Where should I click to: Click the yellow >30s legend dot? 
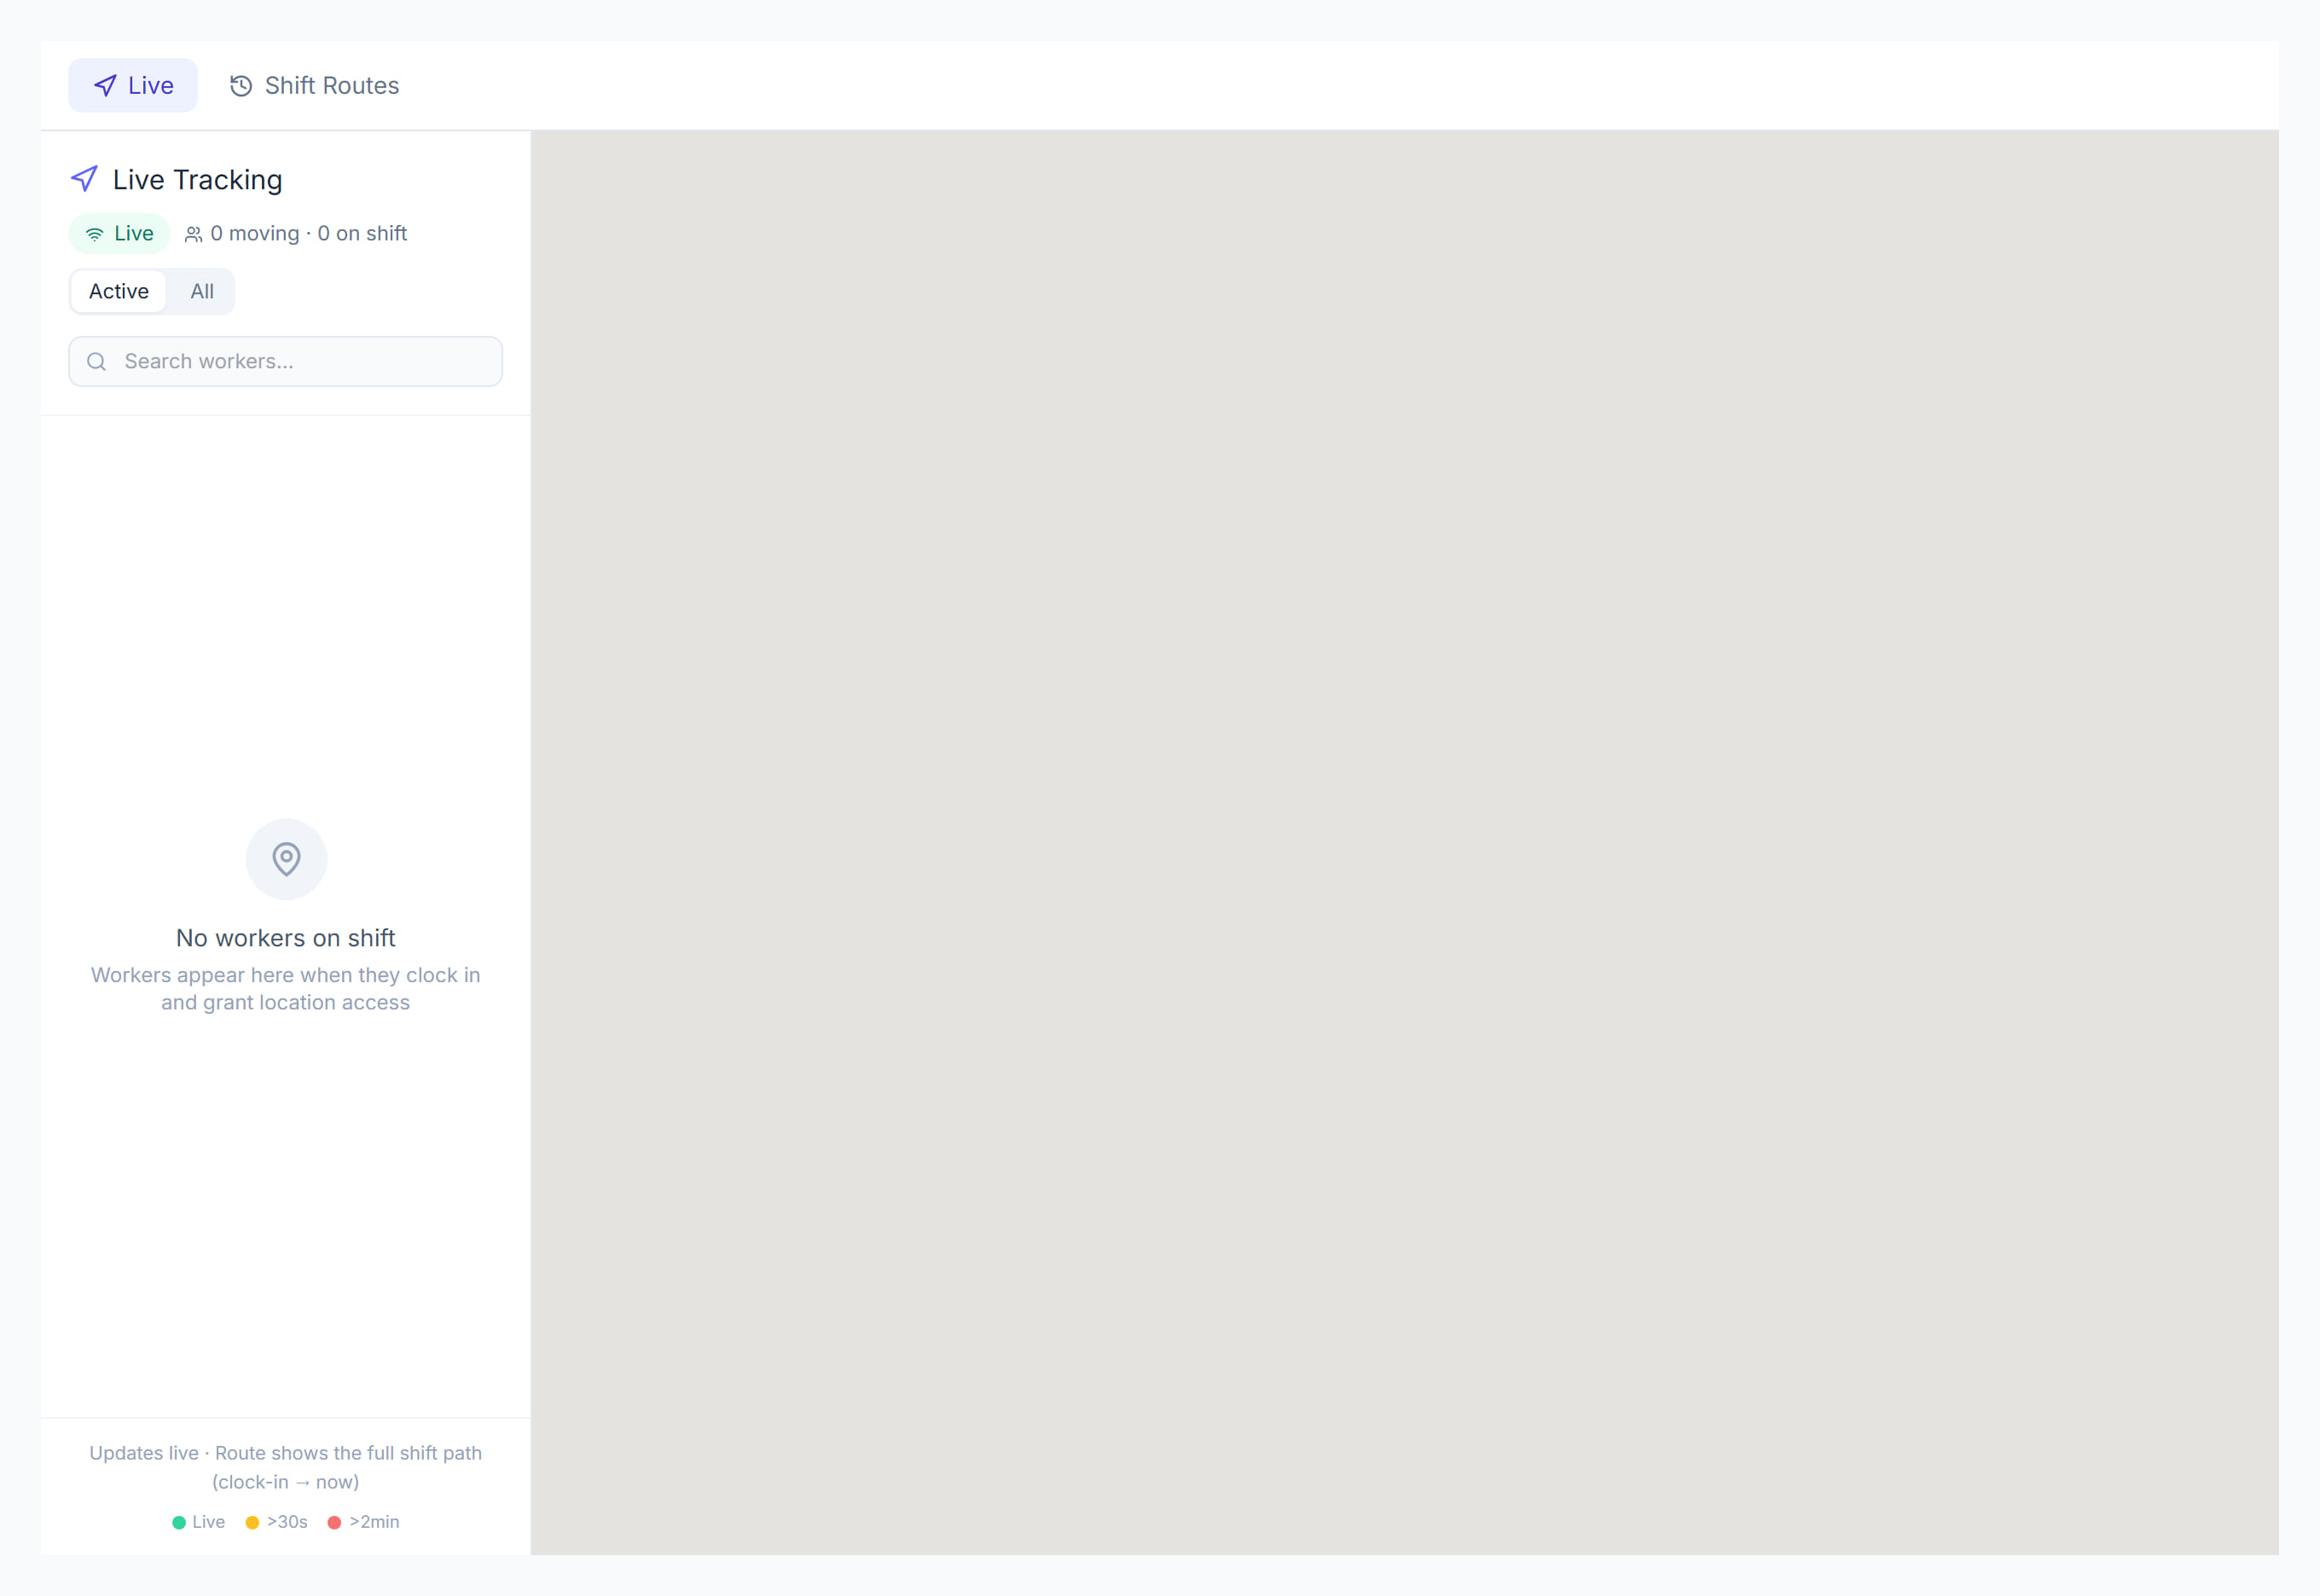(x=252, y=1523)
